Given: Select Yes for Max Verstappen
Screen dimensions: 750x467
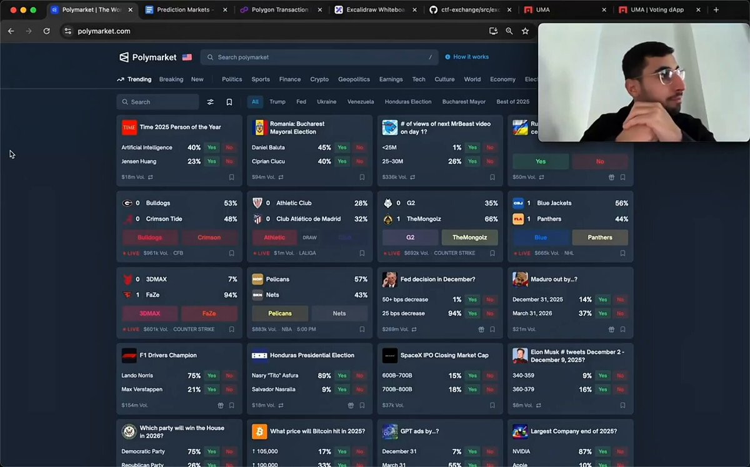Looking at the screenshot, I should point(212,390).
